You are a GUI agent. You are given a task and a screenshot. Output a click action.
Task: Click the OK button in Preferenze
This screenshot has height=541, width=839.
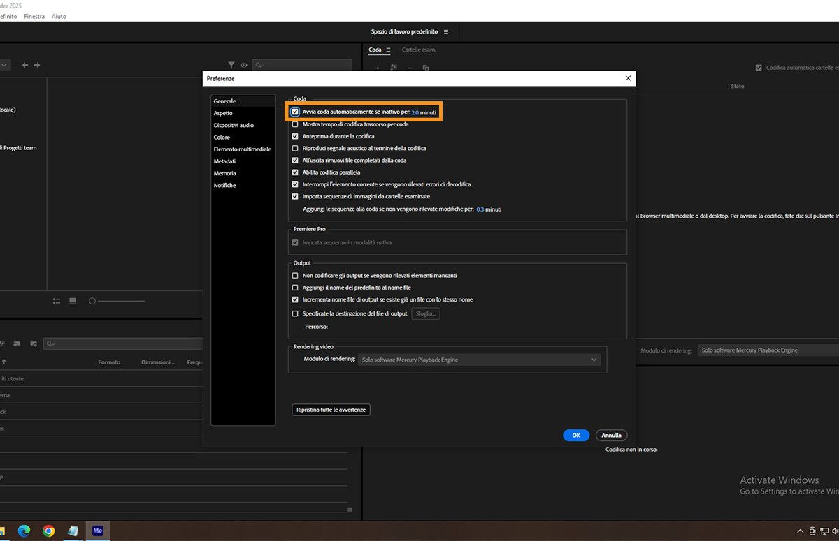click(x=576, y=435)
